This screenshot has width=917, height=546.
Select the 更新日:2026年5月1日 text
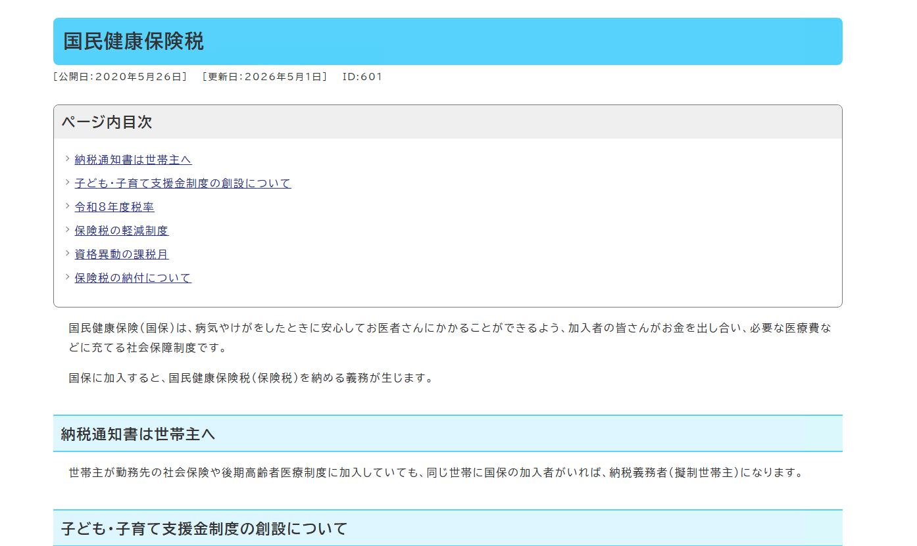(264, 77)
